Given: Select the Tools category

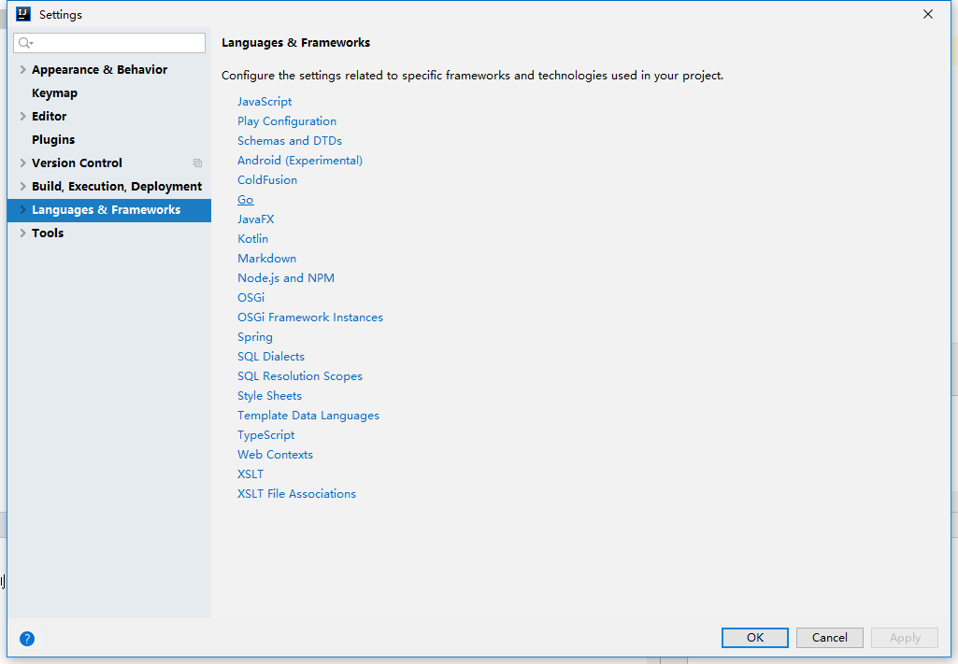Looking at the screenshot, I should click(48, 233).
